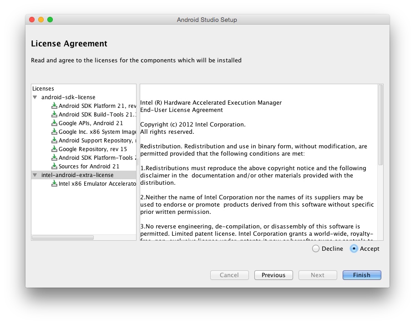The width and height of the screenshot is (415, 324).
Task: Click the disabled Next button
Action: pyautogui.click(x=318, y=275)
